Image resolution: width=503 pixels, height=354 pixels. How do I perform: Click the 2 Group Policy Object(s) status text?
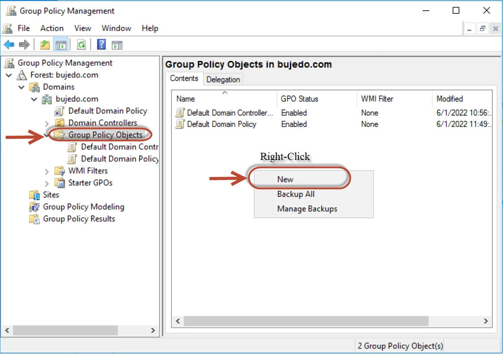click(400, 346)
